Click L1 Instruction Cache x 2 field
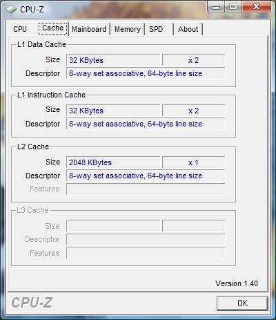Viewport: 276px width, 320px height. tap(193, 111)
